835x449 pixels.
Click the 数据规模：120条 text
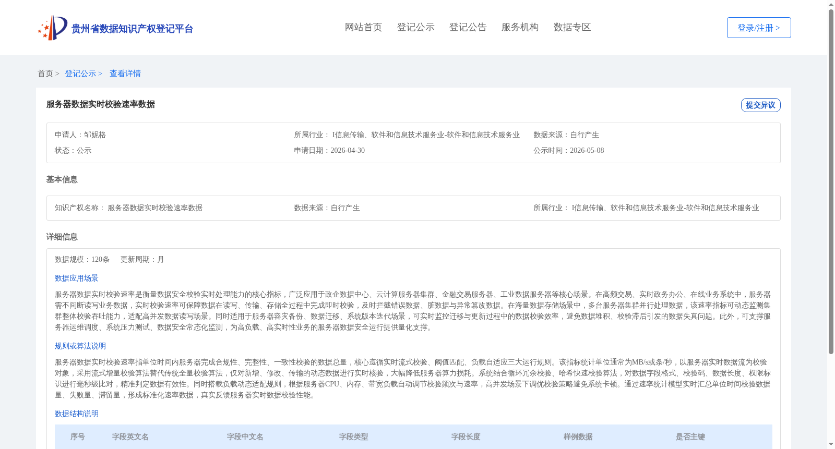click(82, 259)
